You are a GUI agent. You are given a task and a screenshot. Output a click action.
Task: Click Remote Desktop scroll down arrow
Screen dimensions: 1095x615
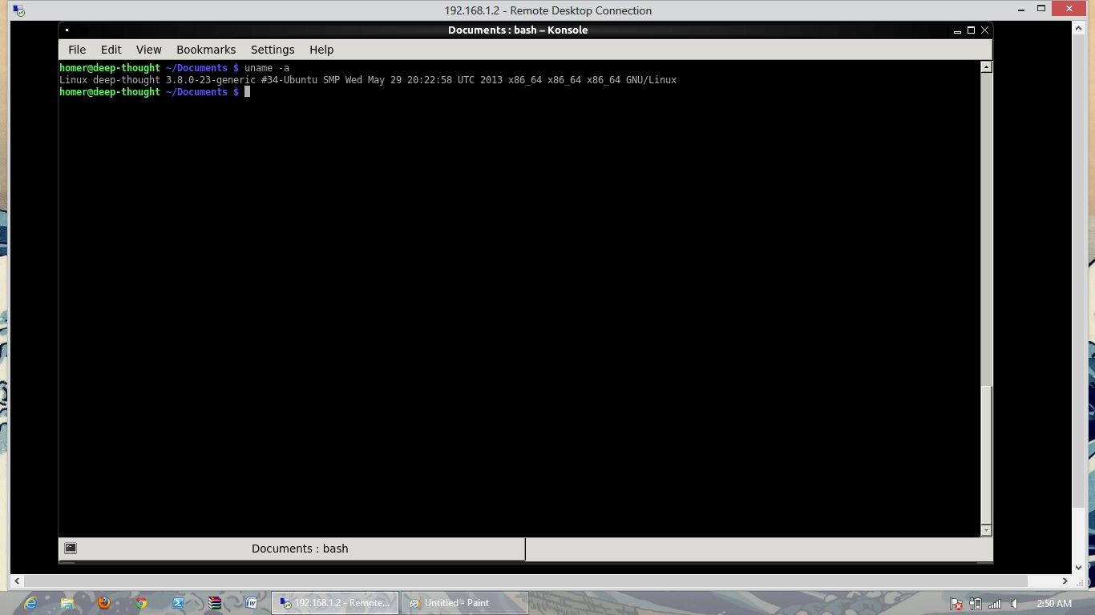(x=1079, y=568)
